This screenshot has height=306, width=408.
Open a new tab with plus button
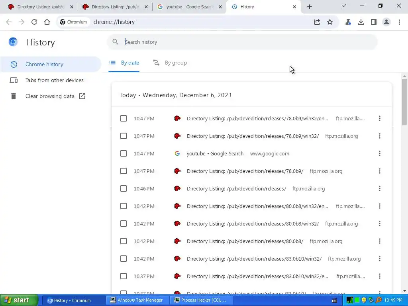point(309,7)
